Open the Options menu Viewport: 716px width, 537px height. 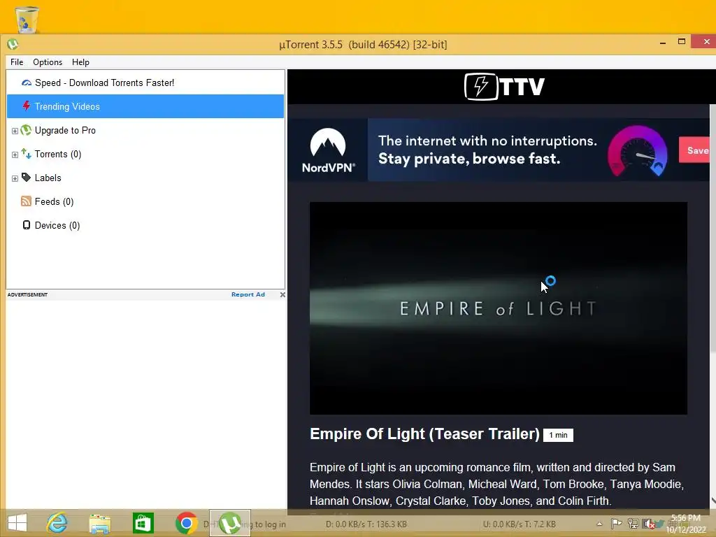pyautogui.click(x=48, y=62)
